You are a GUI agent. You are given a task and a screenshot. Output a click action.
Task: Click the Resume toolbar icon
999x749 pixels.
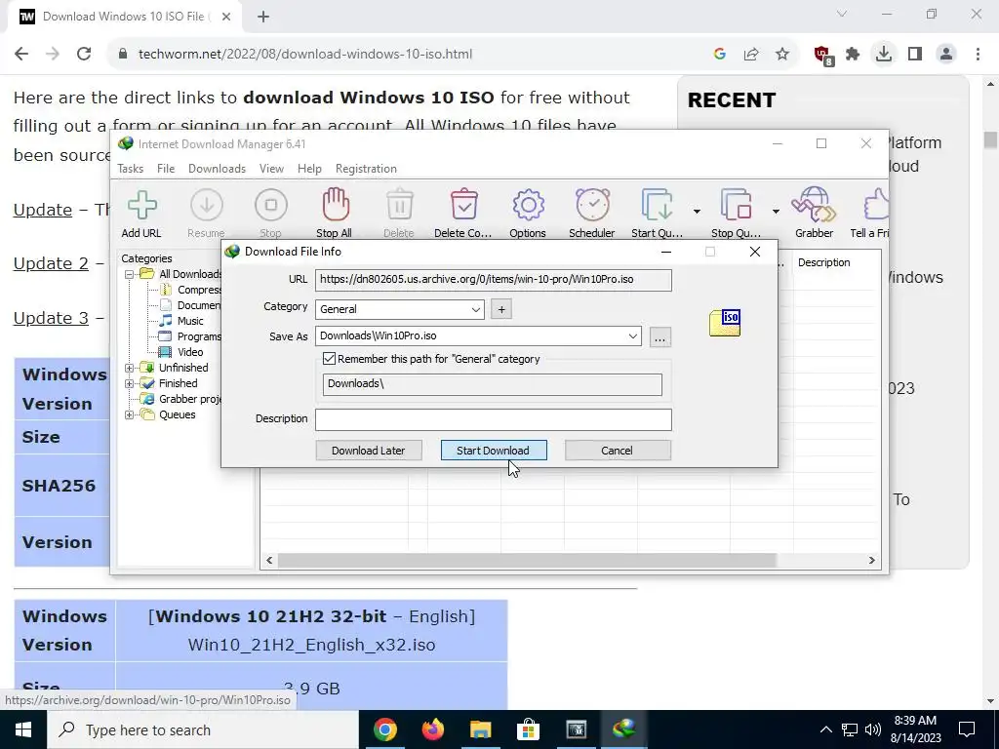(x=207, y=205)
